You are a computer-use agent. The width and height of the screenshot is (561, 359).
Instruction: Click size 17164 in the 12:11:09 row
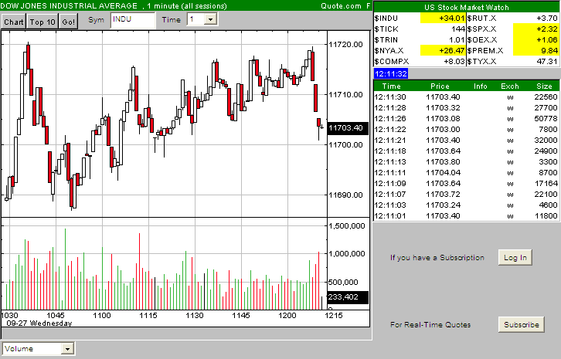[546, 183]
